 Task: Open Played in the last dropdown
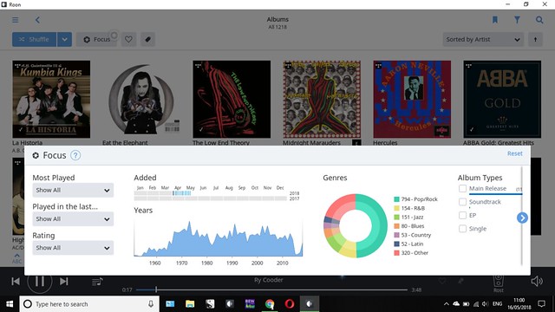pos(73,219)
